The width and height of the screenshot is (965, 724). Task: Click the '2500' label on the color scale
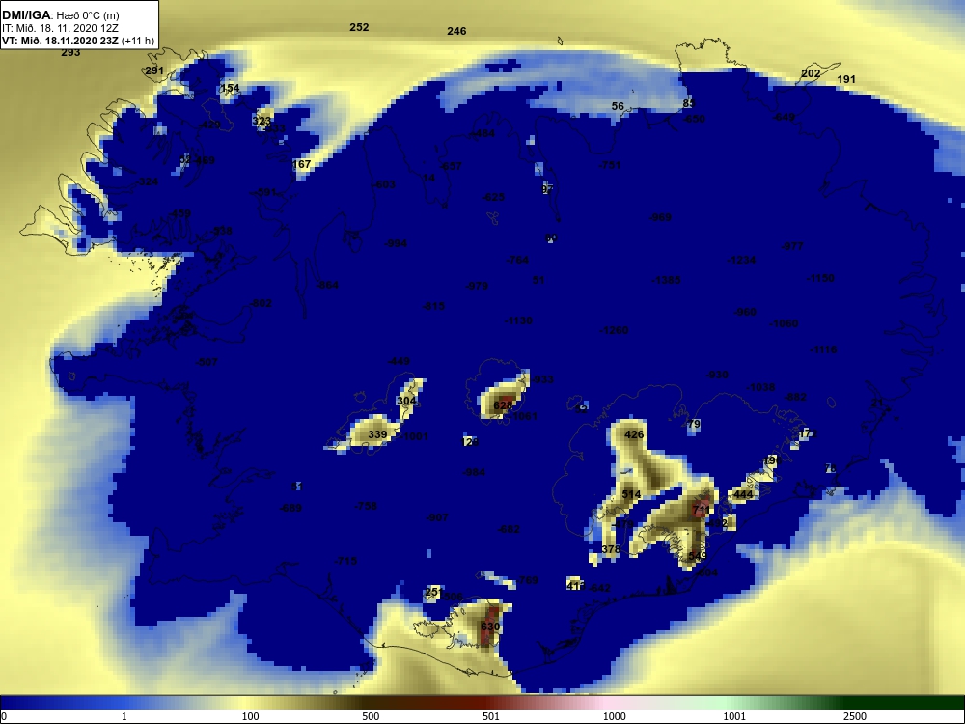pyautogui.click(x=855, y=716)
